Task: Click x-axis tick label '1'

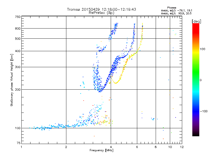Action: (x=21, y=147)
